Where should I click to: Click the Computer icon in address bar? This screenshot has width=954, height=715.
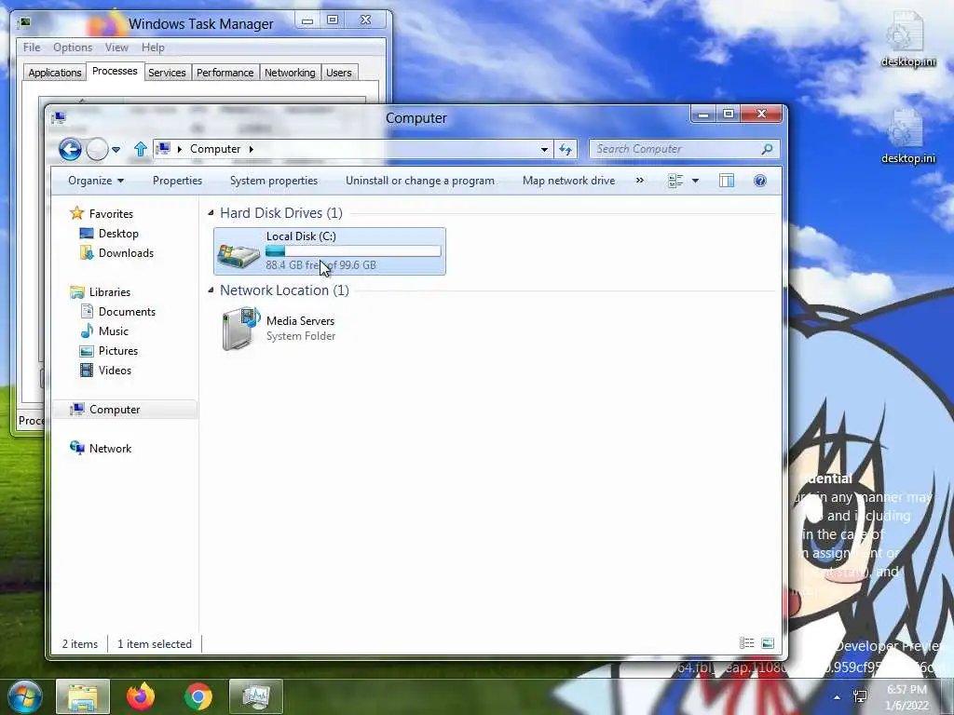coord(163,149)
